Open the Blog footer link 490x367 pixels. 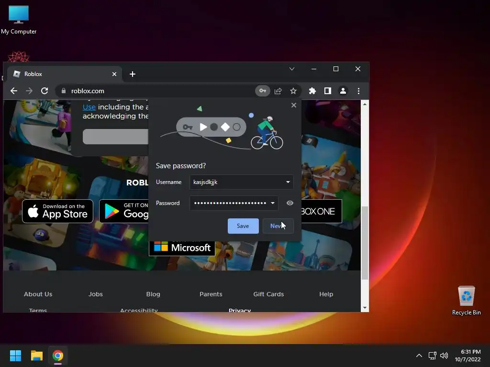pos(153,294)
